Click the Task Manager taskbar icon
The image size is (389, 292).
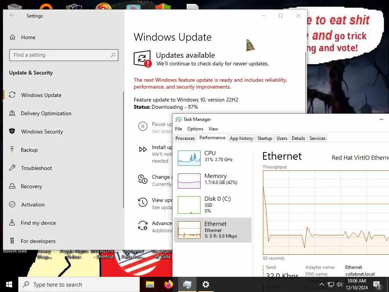(x=187, y=284)
